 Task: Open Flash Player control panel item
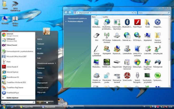(137, 22)
